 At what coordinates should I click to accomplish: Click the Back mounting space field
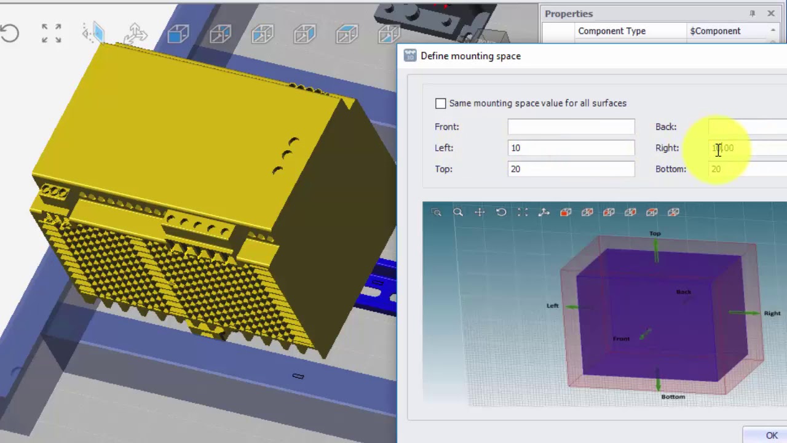click(748, 127)
